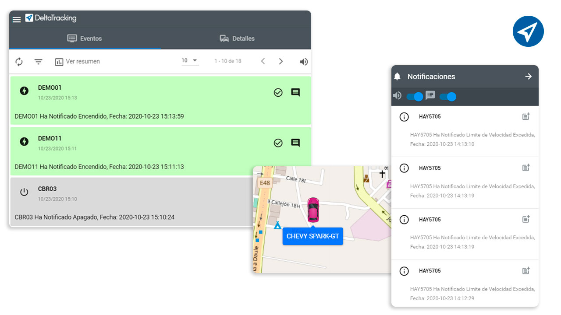The height and width of the screenshot is (315, 561).
Task: Click the Notificaciones bell icon
Action: pyautogui.click(x=398, y=76)
